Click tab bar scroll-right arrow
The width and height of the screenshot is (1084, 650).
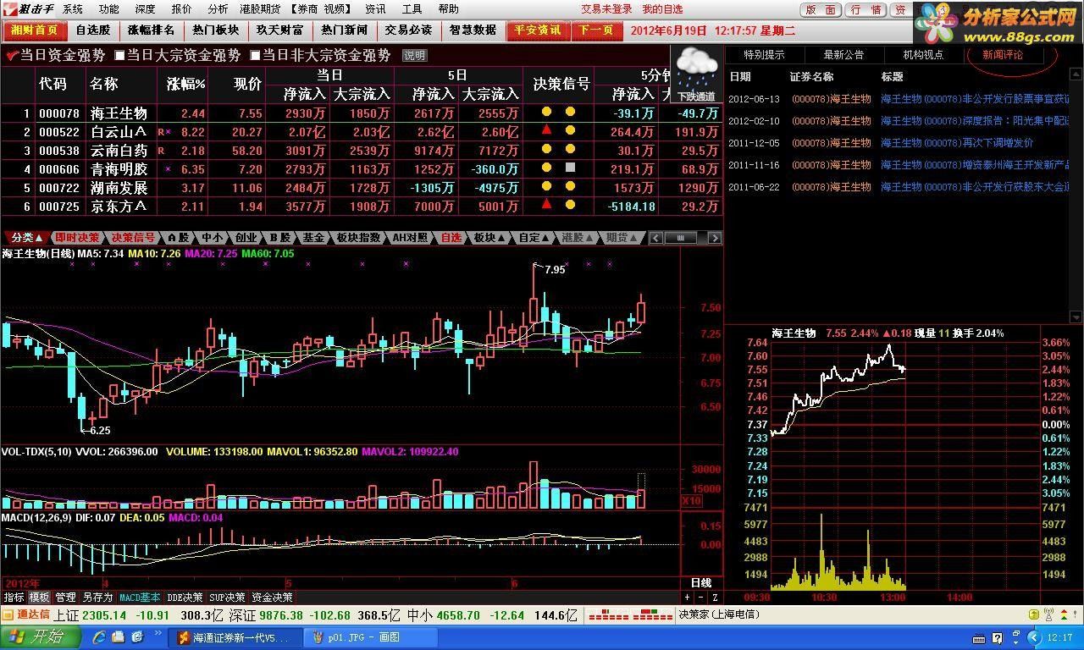click(716, 239)
